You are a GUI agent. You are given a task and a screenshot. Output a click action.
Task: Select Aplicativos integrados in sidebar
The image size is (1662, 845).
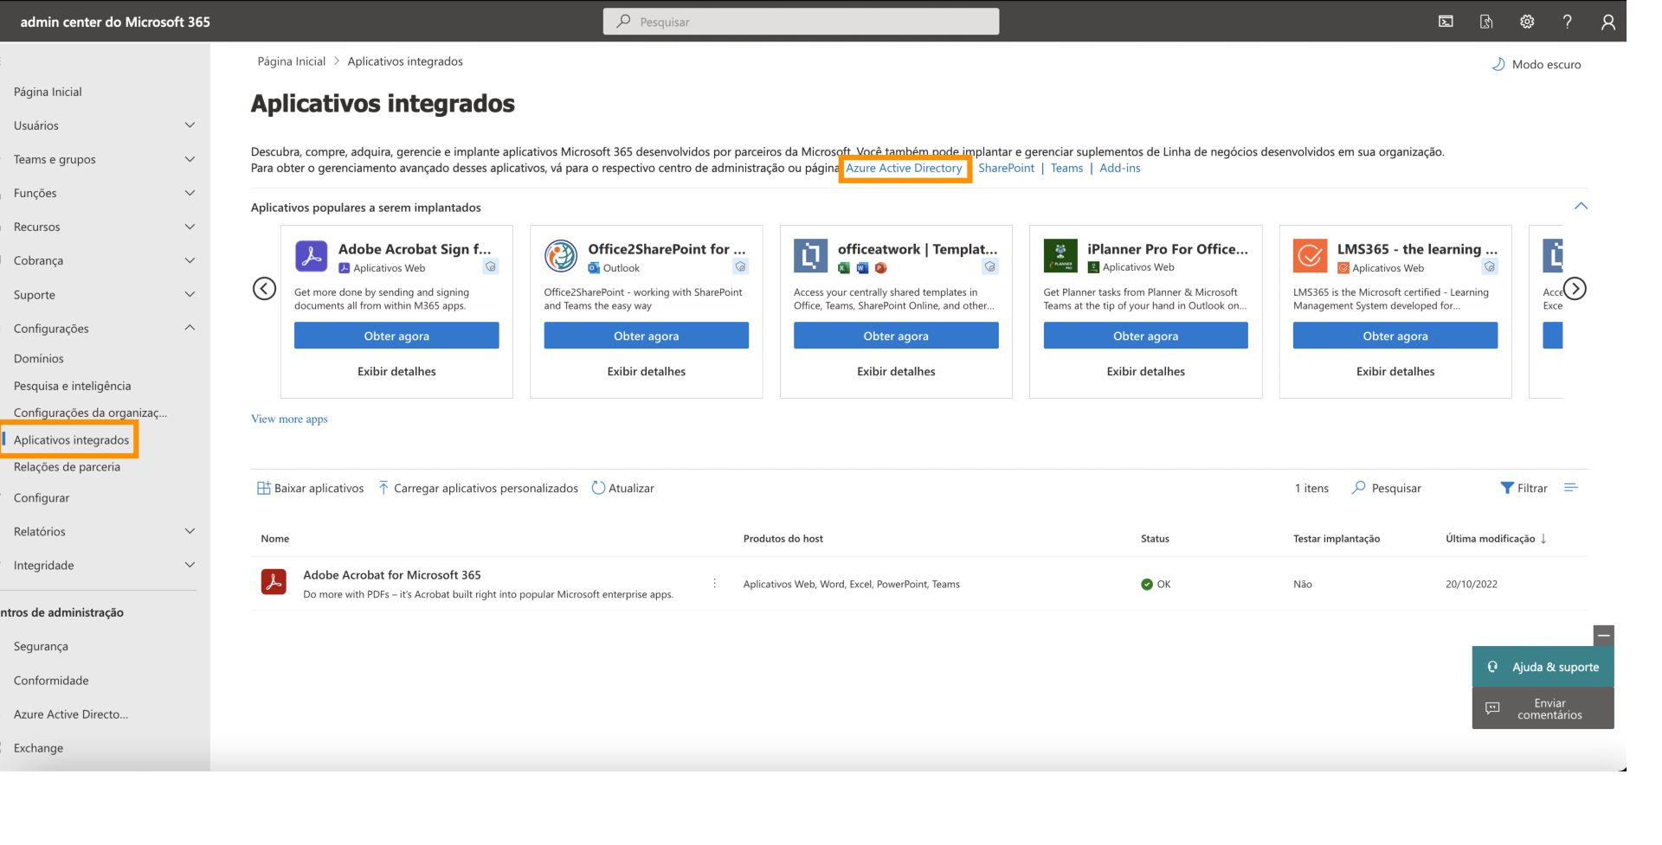pos(71,439)
